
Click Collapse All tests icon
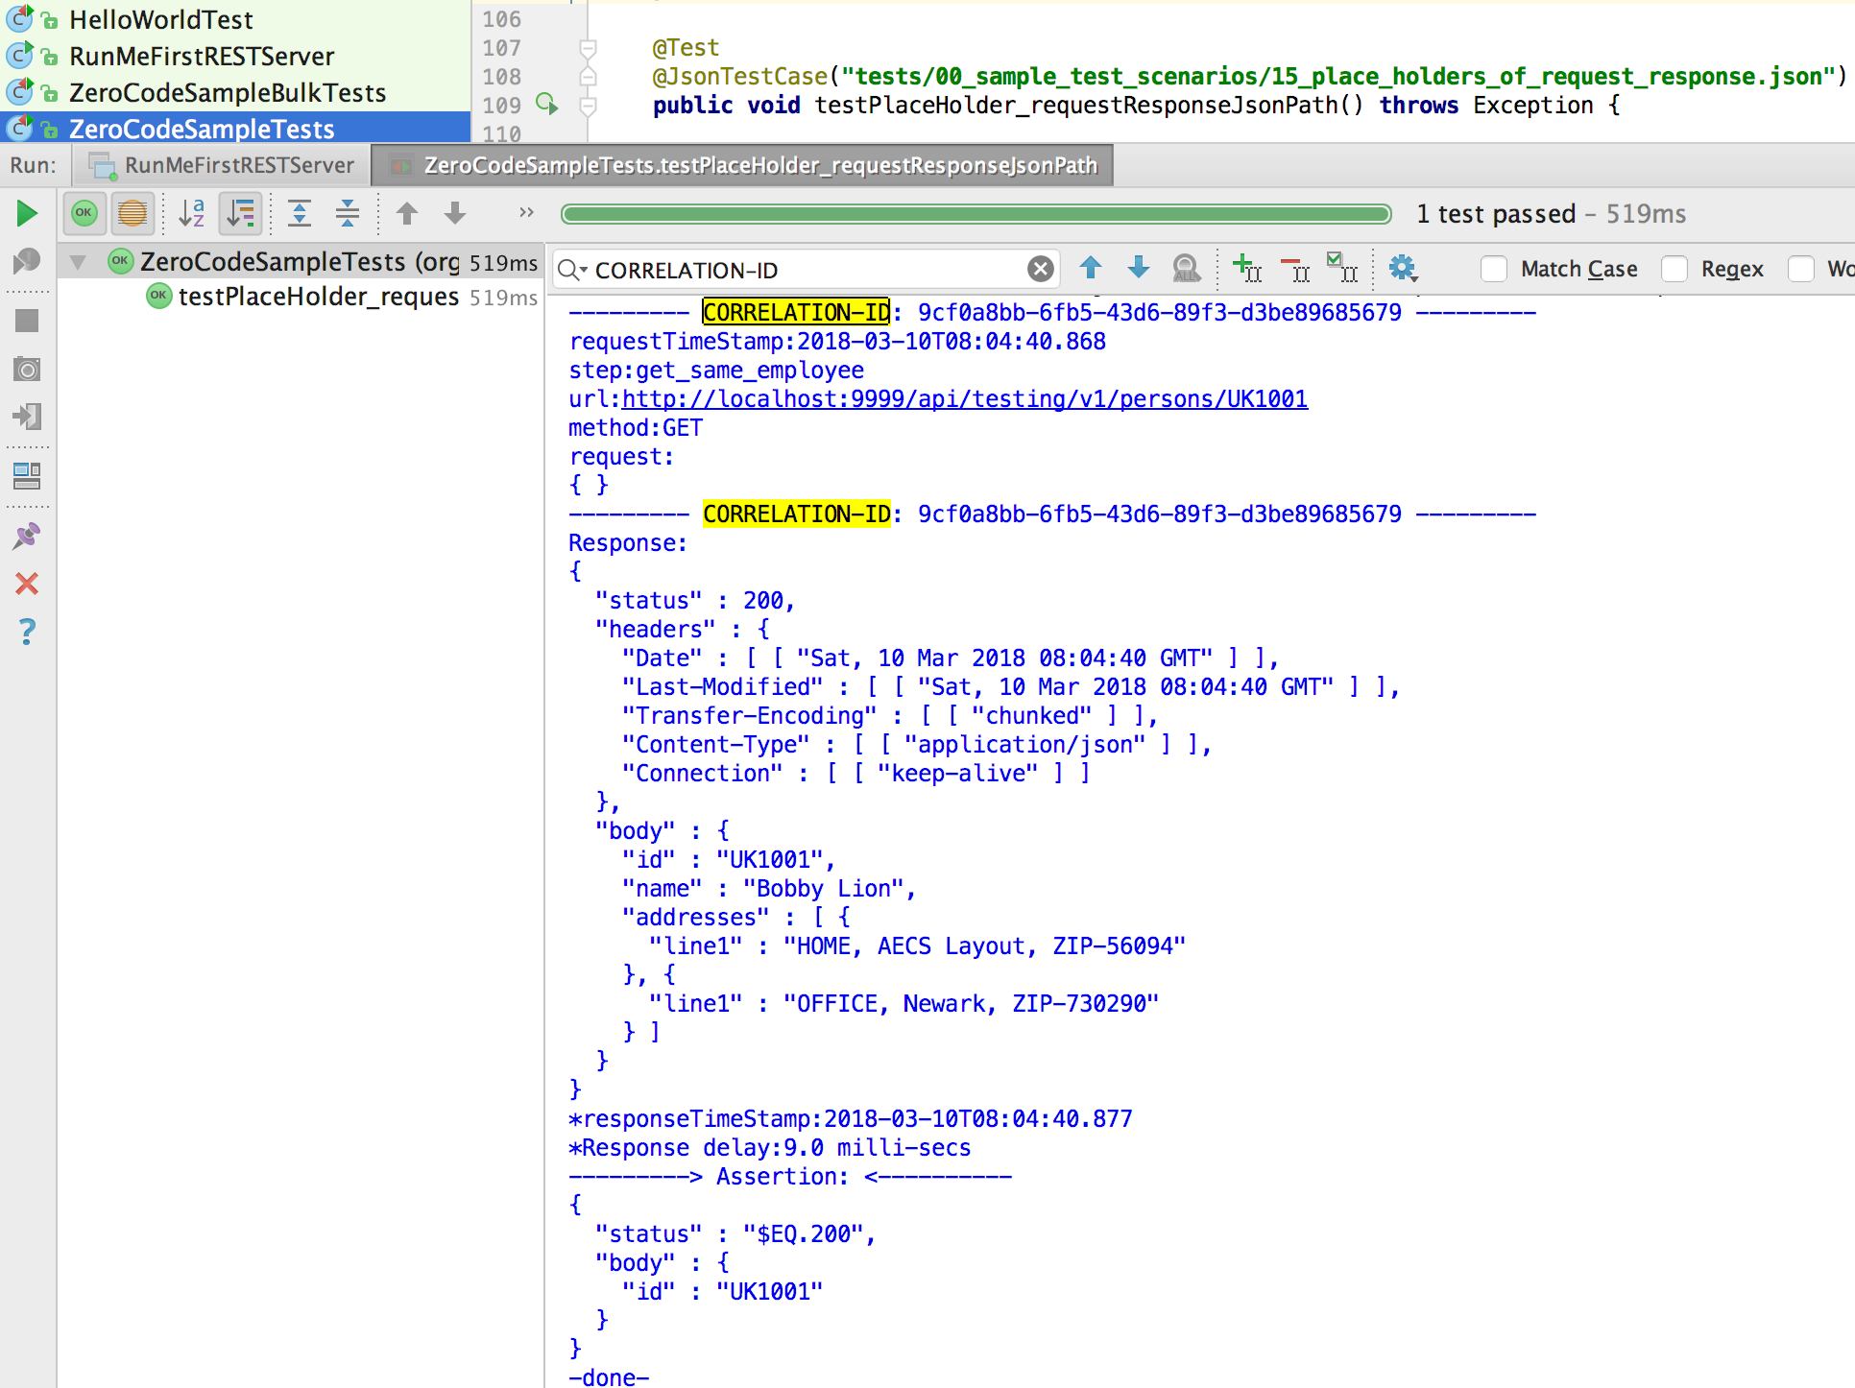click(x=347, y=213)
